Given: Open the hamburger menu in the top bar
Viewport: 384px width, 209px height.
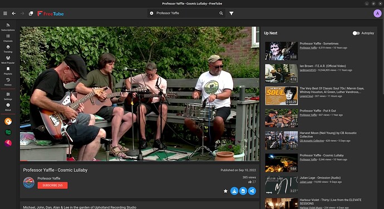Looking at the screenshot, I should pyautogui.click(x=5, y=13).
